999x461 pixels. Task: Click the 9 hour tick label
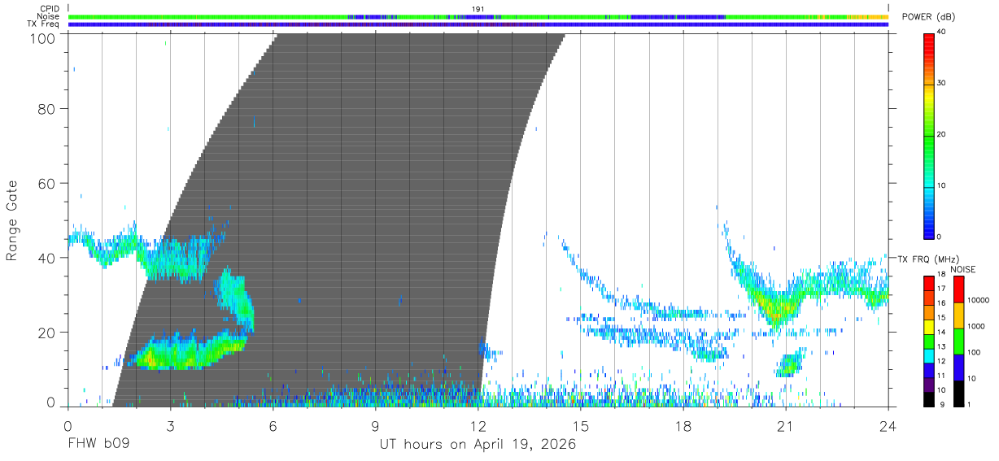[x=375, y=425]
